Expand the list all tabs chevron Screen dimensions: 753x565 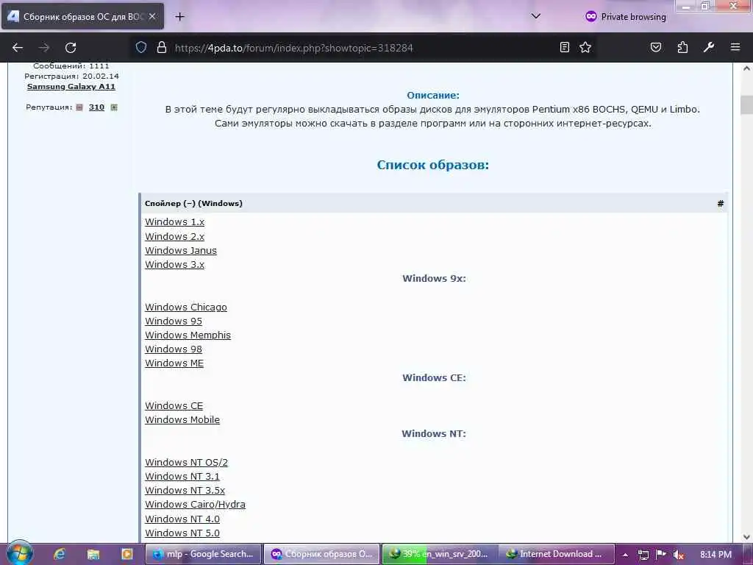pos(536,16)
